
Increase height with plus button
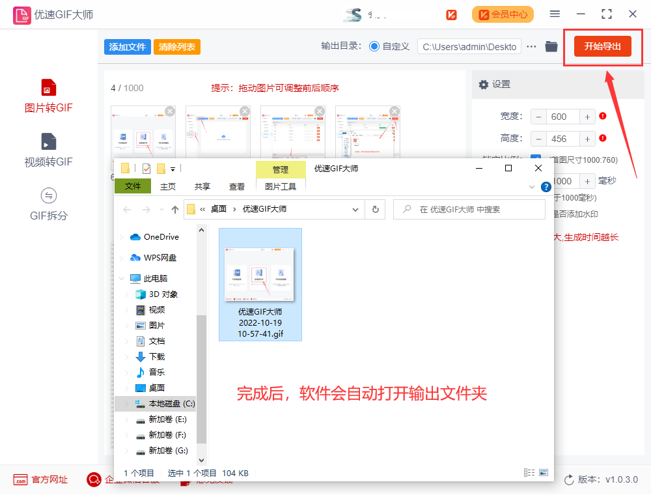[587, 139]
